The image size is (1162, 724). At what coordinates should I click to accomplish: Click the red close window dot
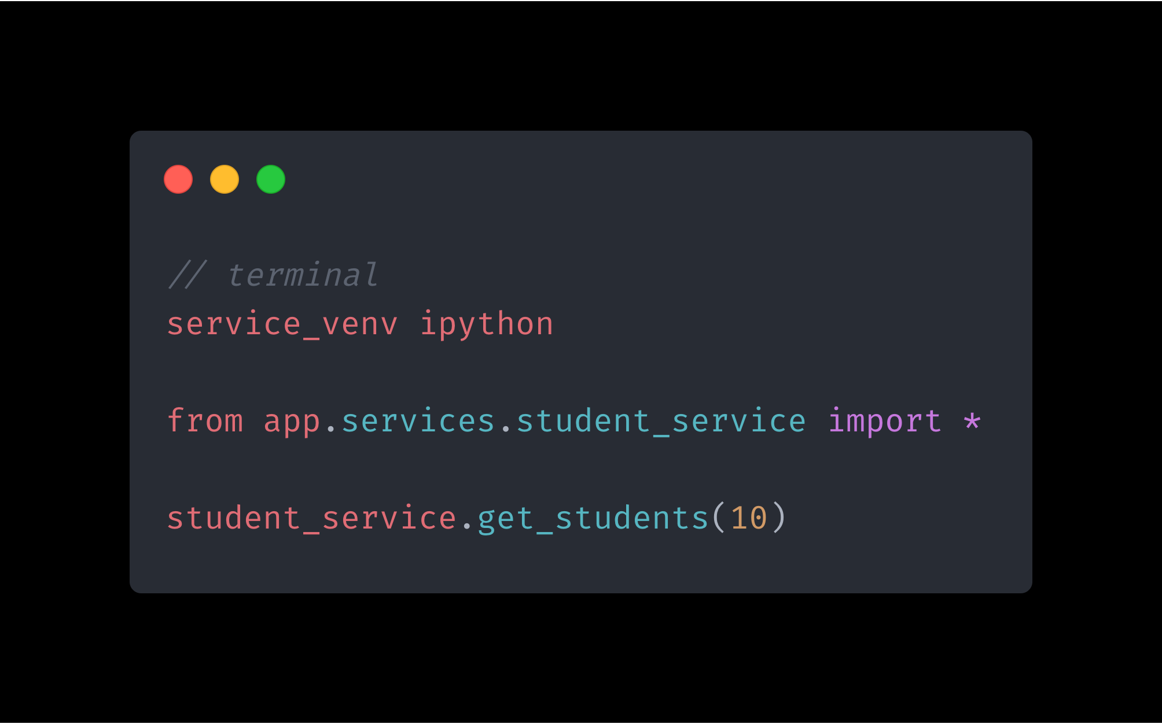[x=178, y=179]
